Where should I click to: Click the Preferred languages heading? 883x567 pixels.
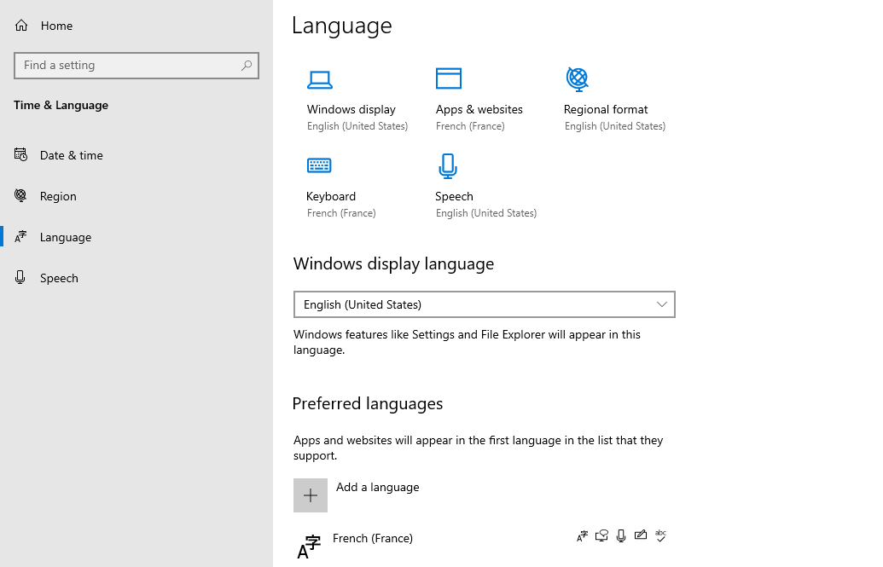coord(367,403)
